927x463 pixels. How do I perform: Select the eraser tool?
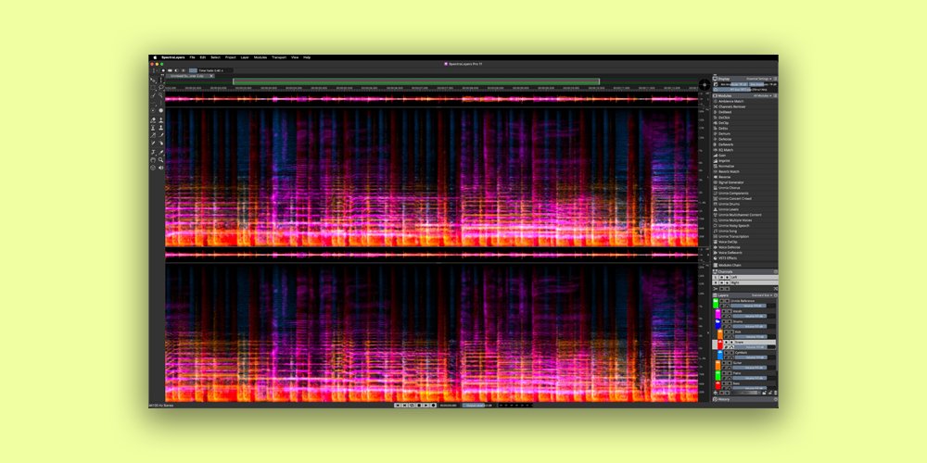[x=153, y=119]
